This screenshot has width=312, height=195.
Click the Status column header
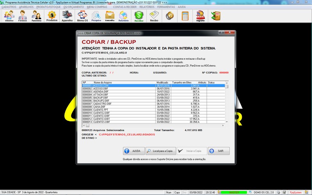(216, 82)
